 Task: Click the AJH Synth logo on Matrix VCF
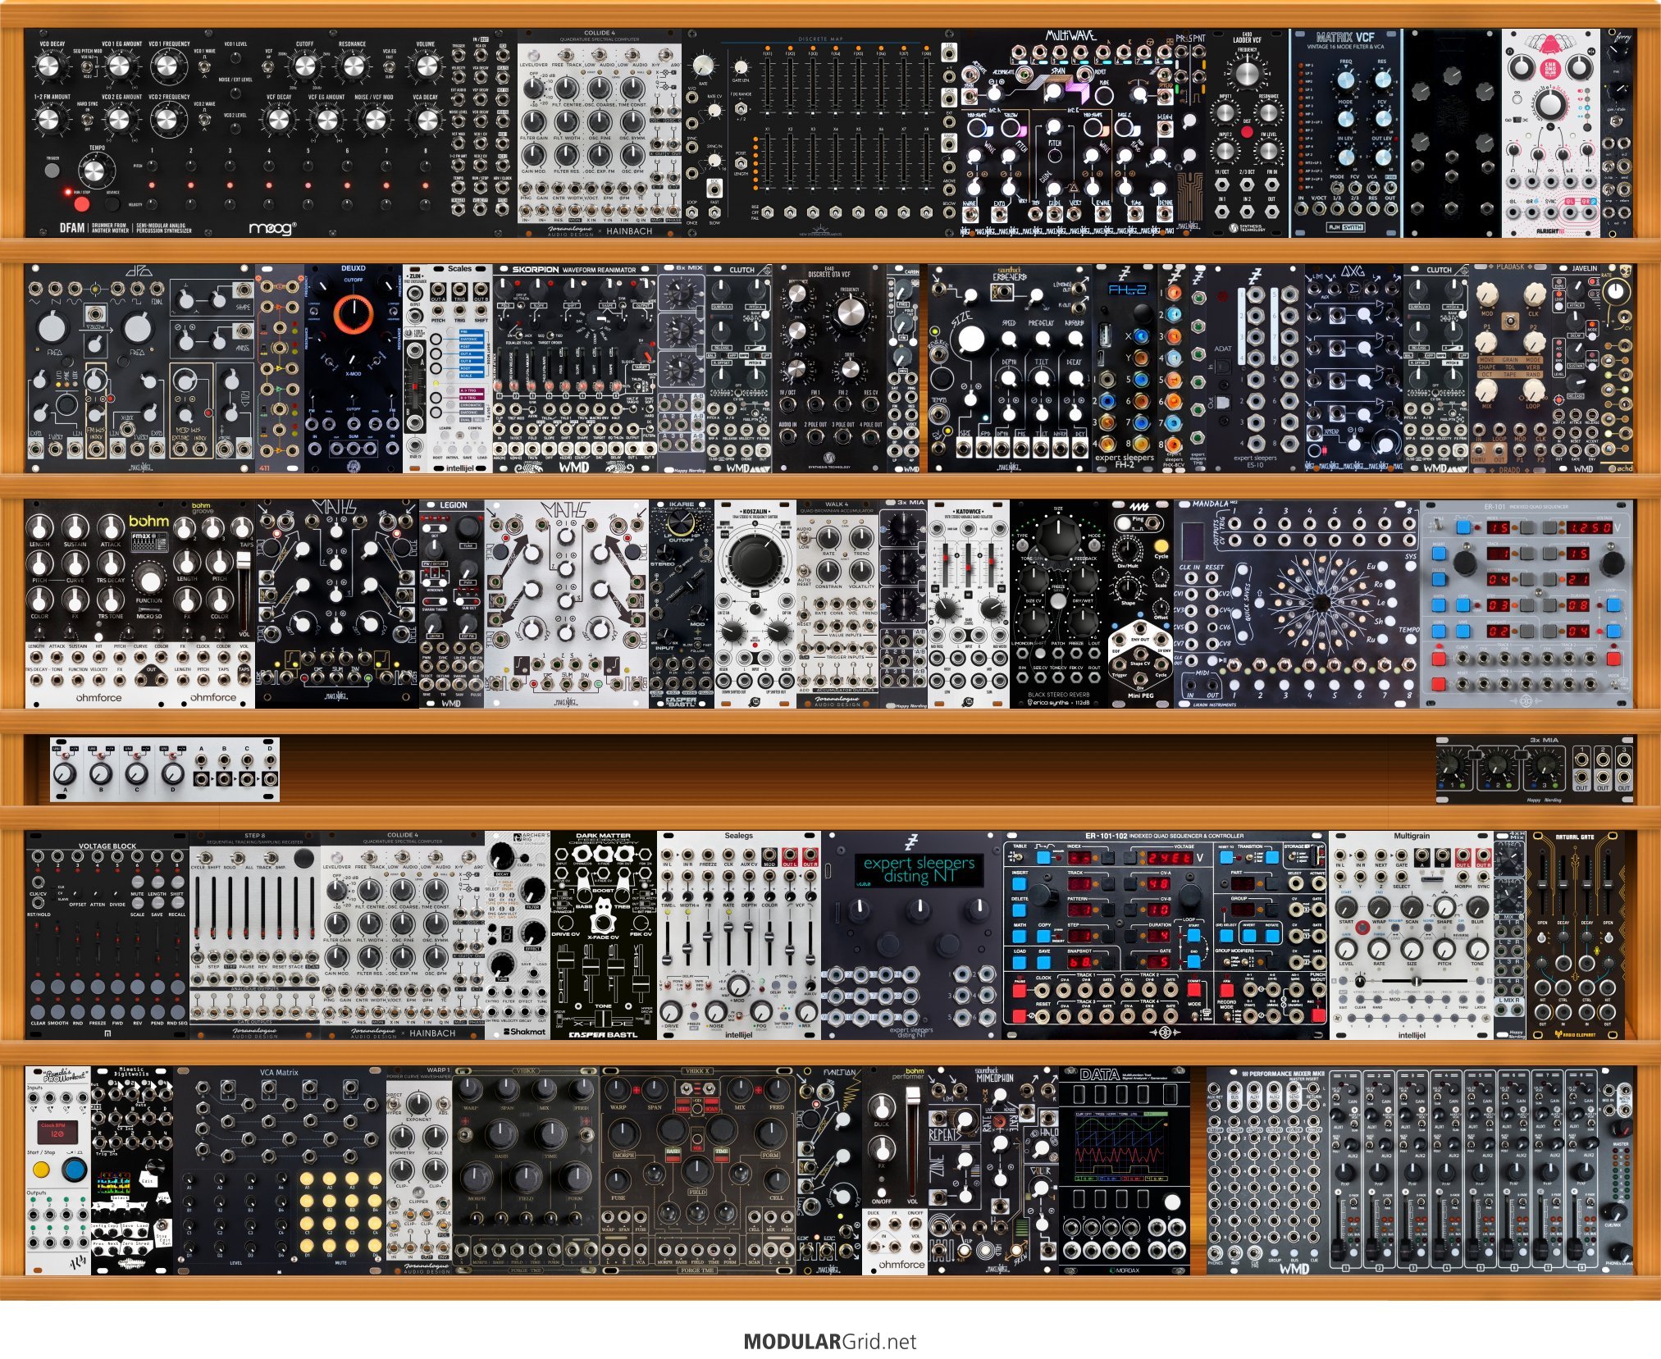(1345, 226)
